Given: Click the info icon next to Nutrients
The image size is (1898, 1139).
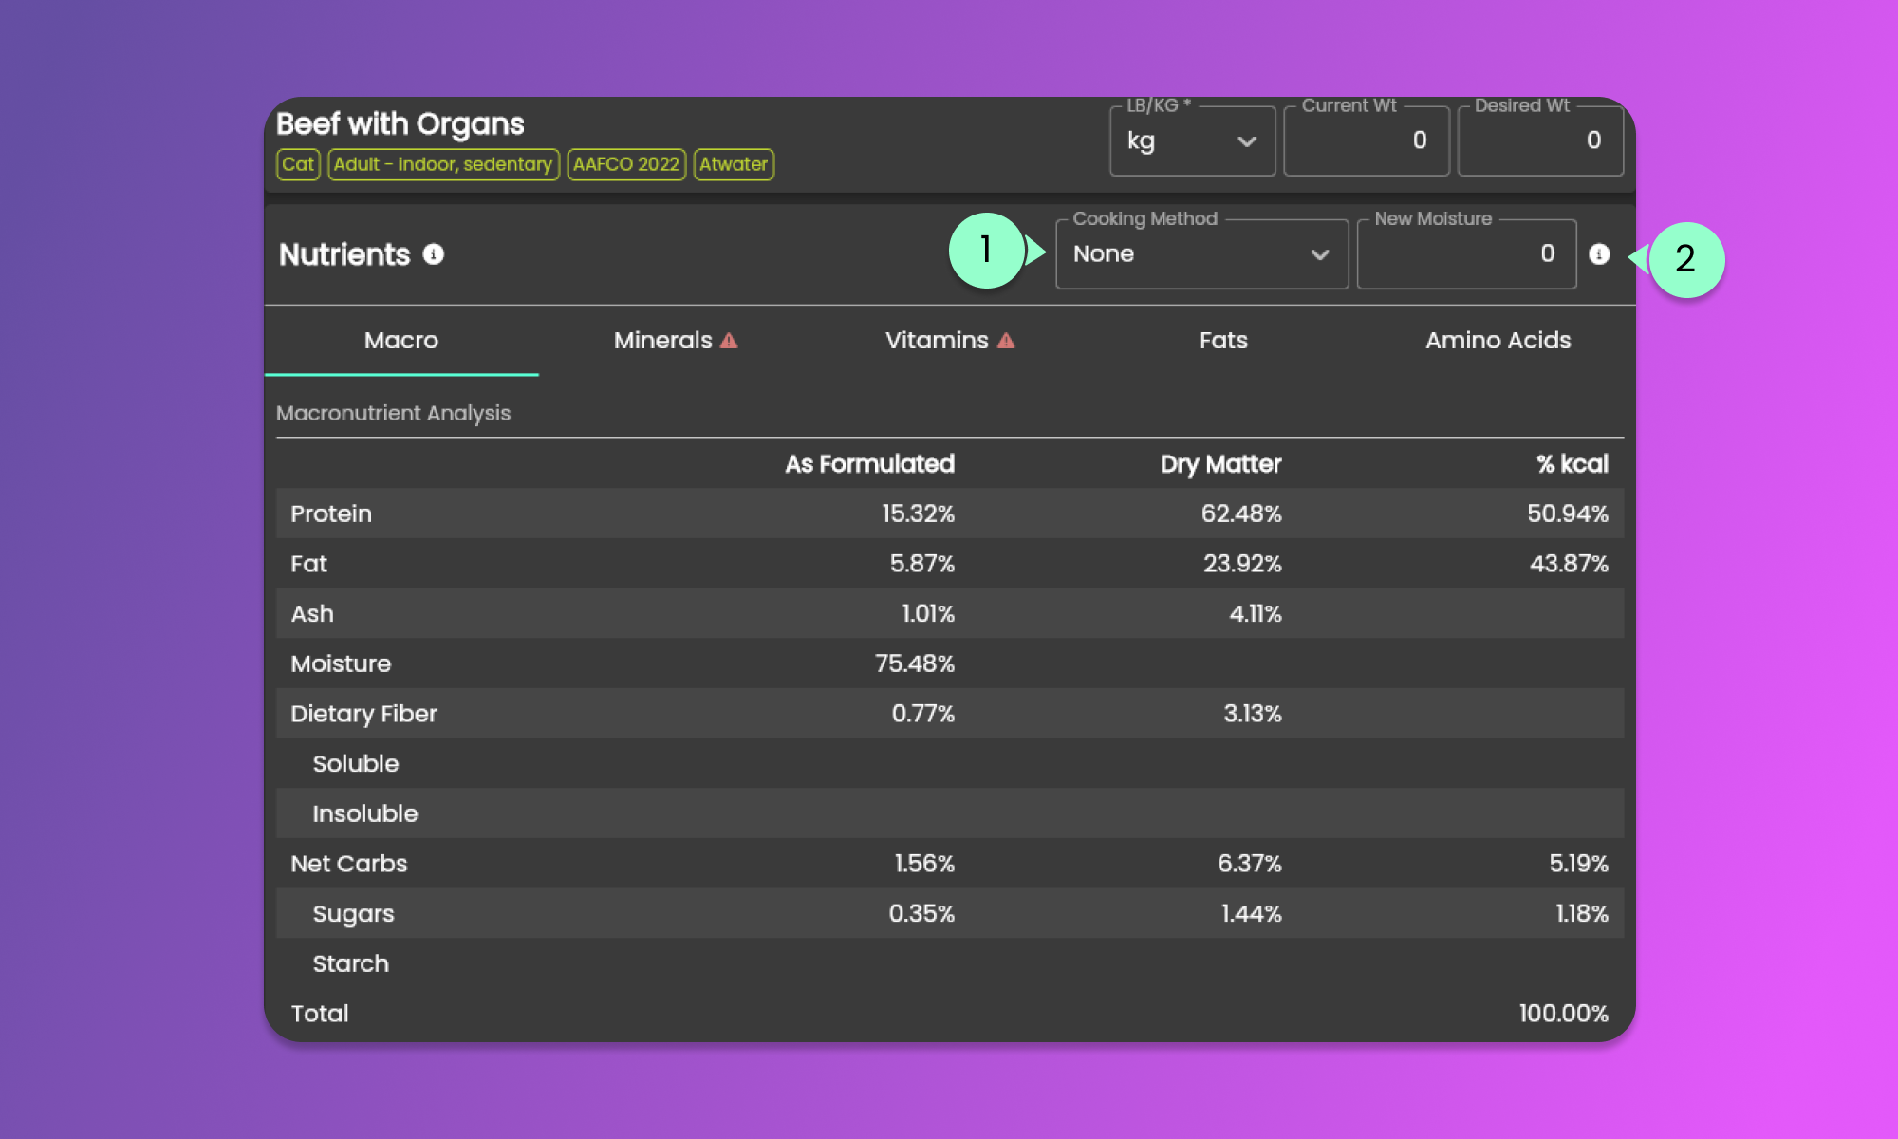Looking at the screenshot, I should (434, 254).
